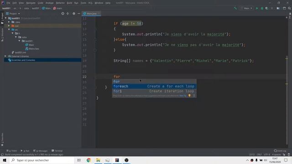The image size is (292, 164).
Task: Open the Run tool window button
Action: pos(25,151)
